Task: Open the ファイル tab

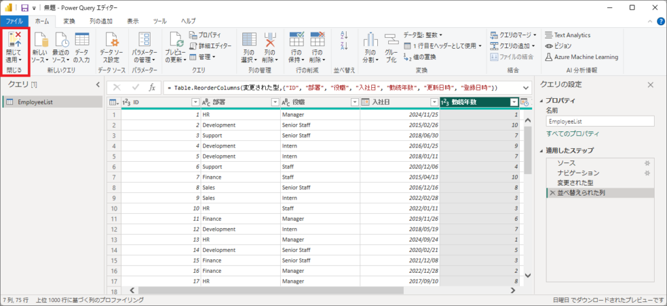Action: coord(14,21)
